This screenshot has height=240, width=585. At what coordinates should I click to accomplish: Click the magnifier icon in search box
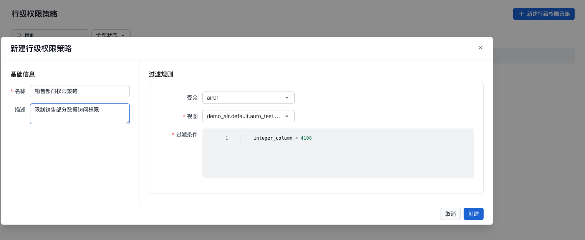[x=19, y=35]
